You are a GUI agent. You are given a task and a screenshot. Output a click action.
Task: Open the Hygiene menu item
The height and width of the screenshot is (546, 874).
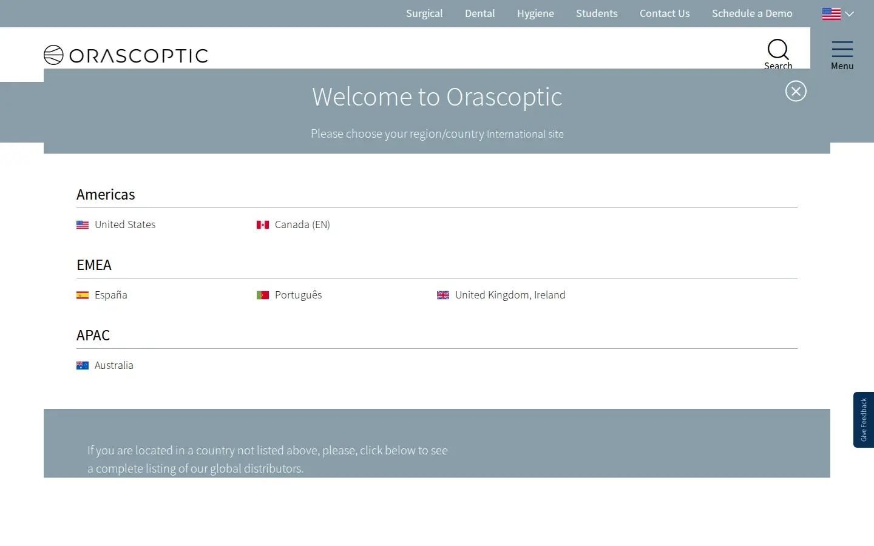click(535, 13)
